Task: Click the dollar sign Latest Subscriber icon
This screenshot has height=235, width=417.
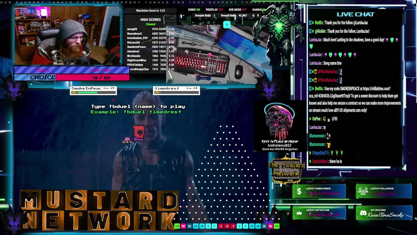Action: click(299, 192)
